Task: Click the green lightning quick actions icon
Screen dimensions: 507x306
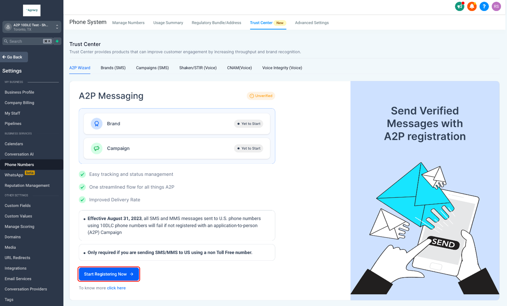Action: (57, 41)
